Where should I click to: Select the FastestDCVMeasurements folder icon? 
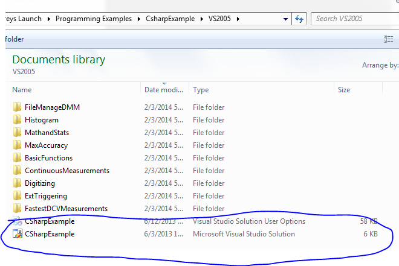(x=17, y=209)
